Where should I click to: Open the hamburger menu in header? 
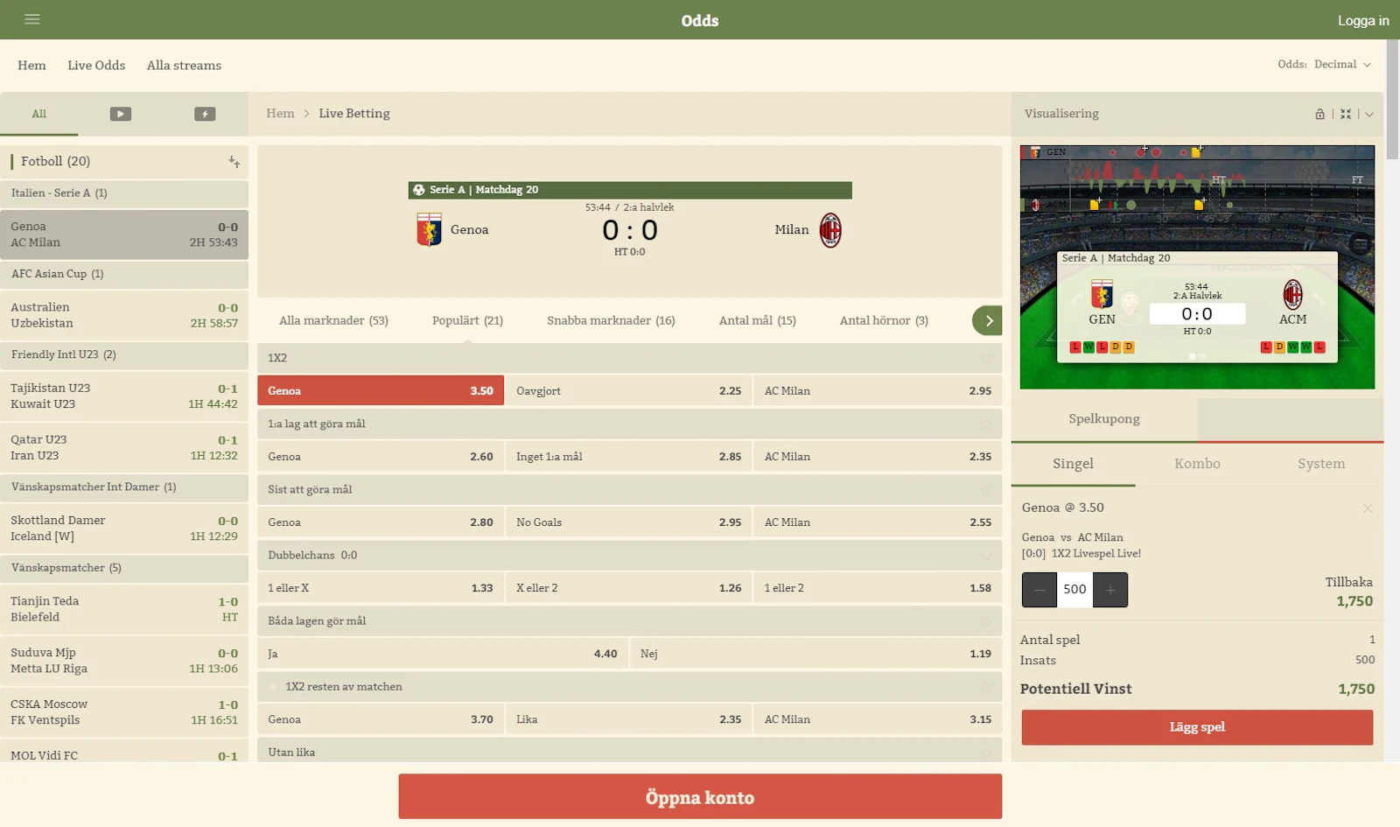(32, 19)
